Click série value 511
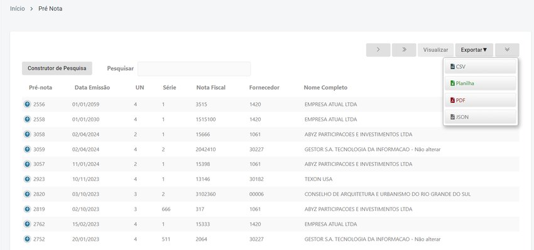Viewport: 534px width, 250px height. (x=166, y=239)
